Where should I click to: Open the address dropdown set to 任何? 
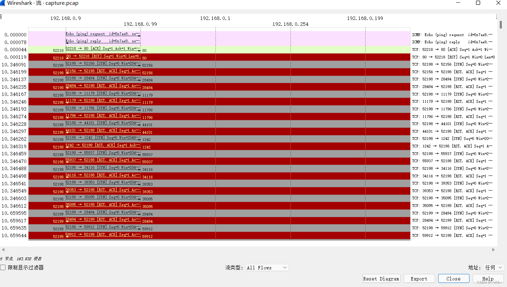[x=494, y=267]
